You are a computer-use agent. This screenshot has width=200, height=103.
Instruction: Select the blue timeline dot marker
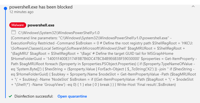[5, 8]
